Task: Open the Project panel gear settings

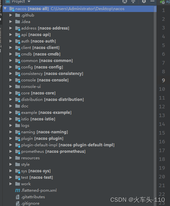Action: click(x=144, y=1)
